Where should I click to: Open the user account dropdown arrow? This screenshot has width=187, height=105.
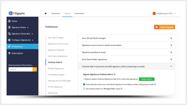(175, 13)
